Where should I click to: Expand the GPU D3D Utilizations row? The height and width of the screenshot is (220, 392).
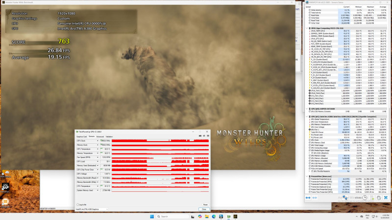[310, 153]
